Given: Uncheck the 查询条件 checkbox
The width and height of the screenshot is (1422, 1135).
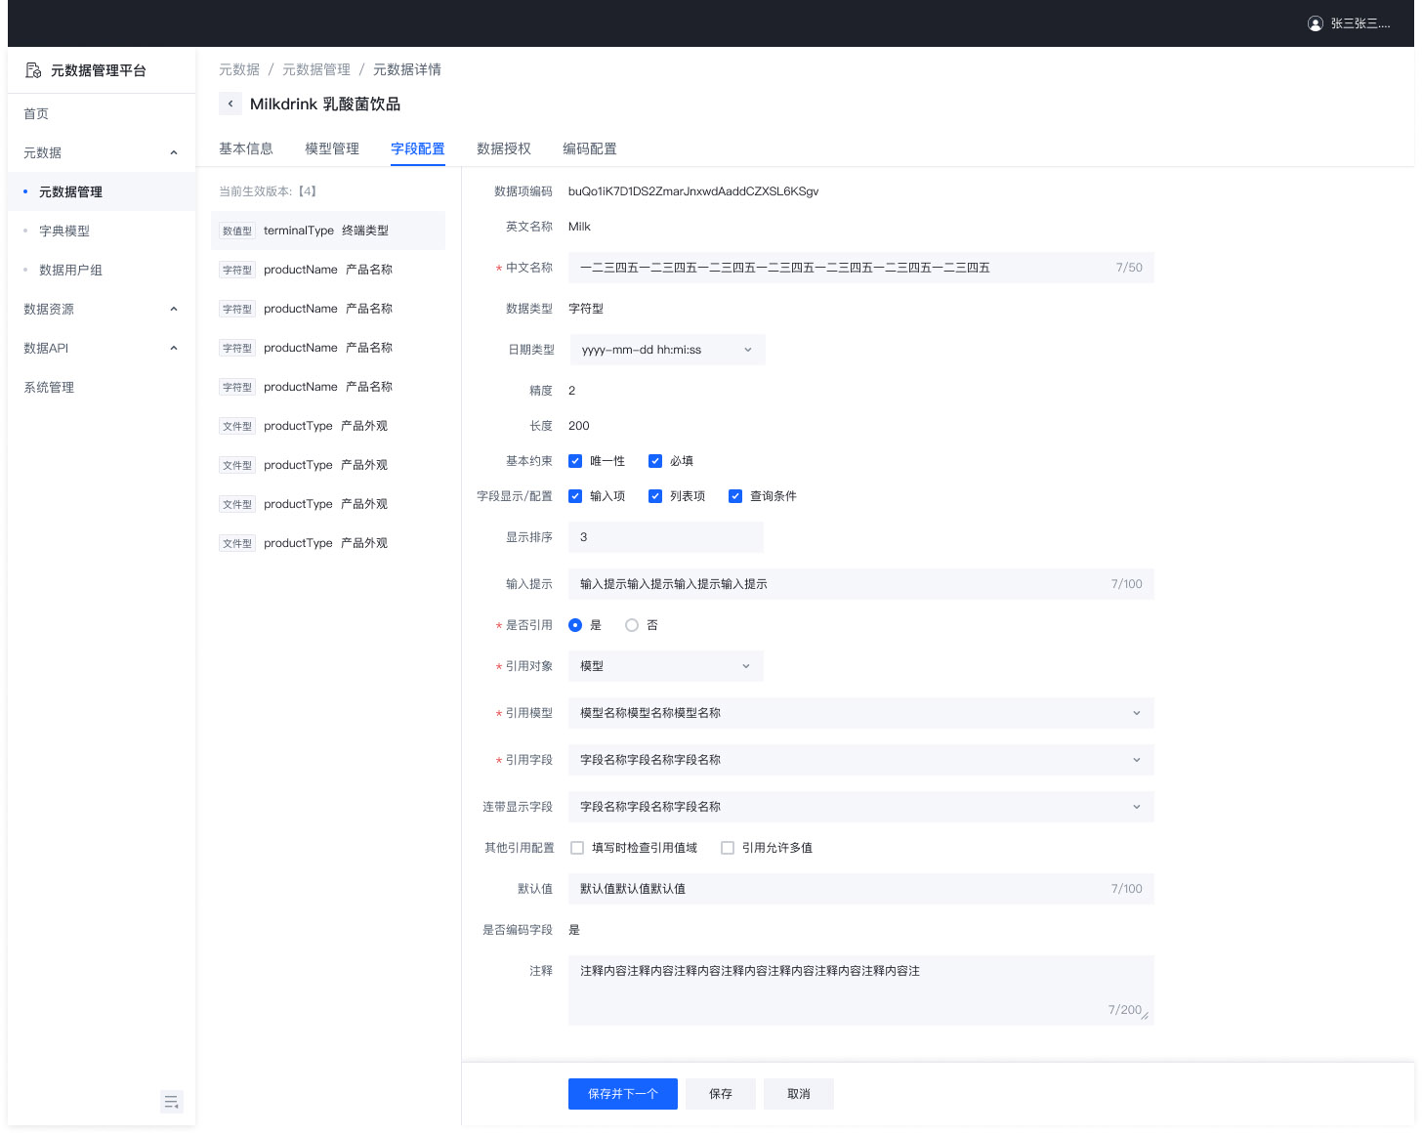Looking at the screenshot, I should pos(735,496).
